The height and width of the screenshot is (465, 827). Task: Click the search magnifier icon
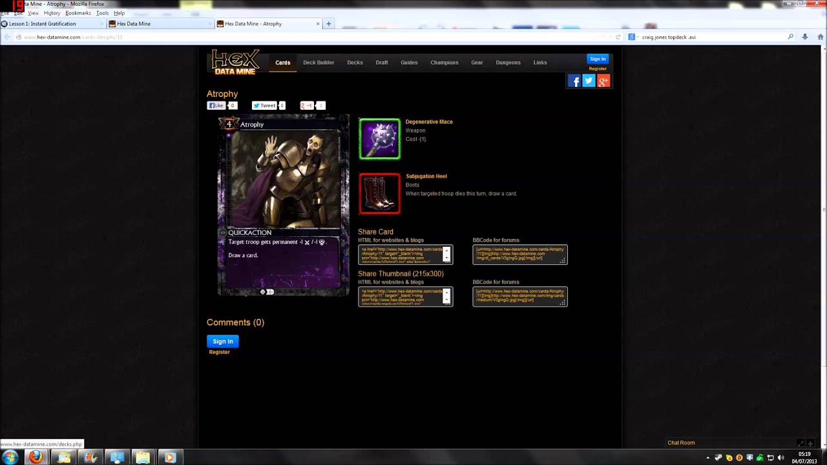(x=790, y=37)
